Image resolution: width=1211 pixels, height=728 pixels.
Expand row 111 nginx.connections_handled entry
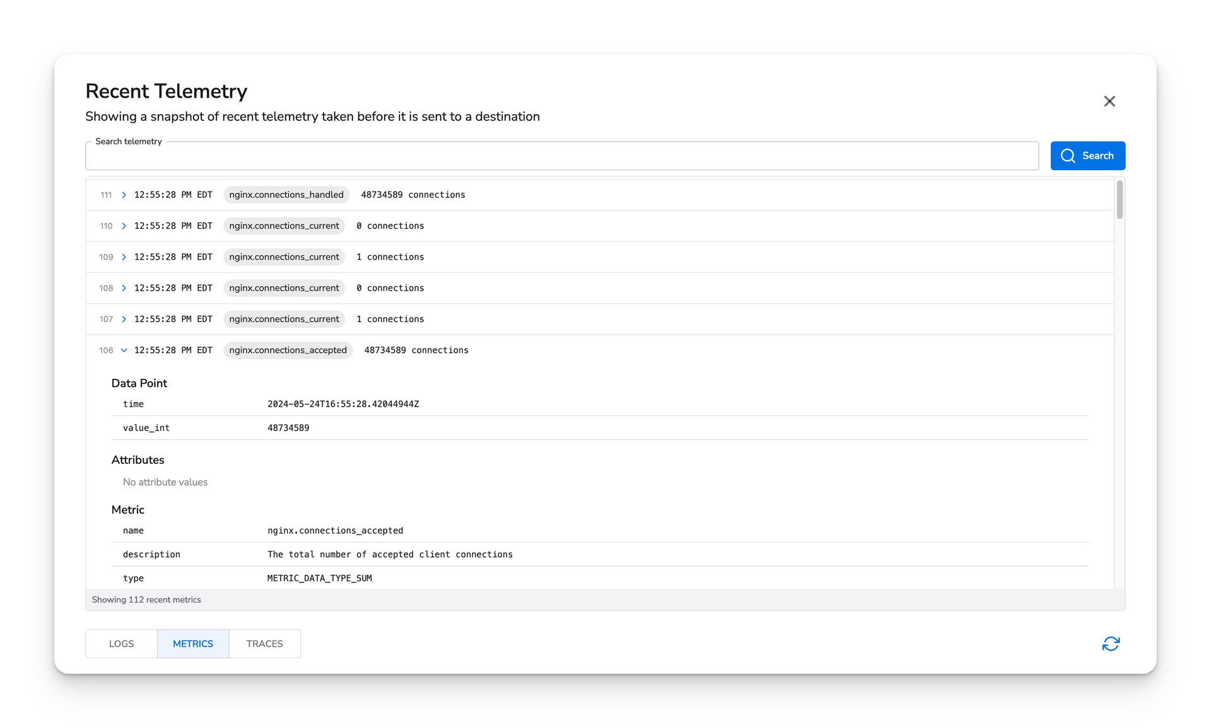[123, 195]
